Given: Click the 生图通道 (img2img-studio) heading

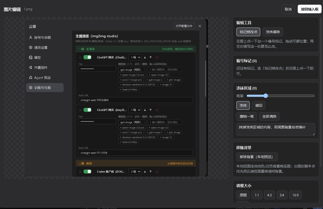Looking at the screenshot, I should (x=97, y=36).
